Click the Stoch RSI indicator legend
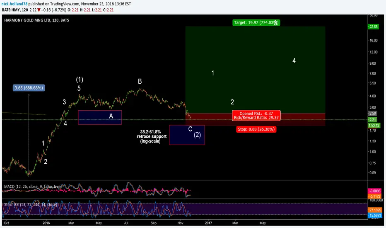386x228 pixels. point(31,205)
